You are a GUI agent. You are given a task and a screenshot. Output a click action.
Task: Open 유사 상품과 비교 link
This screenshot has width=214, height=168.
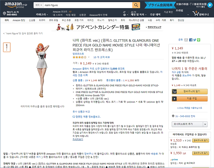click(x=81, y=111)
